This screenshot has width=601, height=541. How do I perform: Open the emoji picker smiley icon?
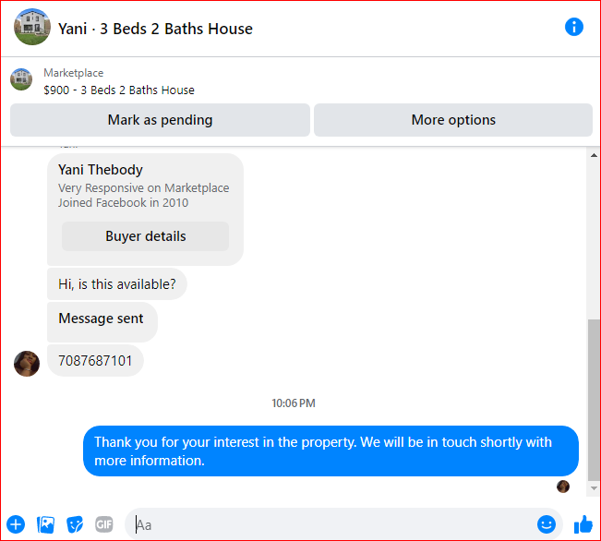click(547, 524)
